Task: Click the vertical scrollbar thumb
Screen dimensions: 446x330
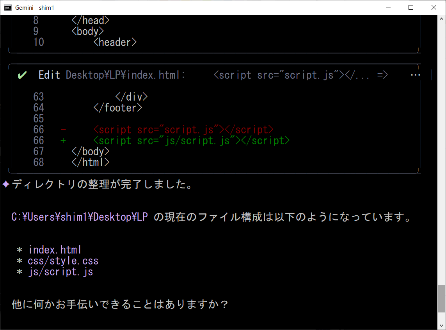Action: 441,298
